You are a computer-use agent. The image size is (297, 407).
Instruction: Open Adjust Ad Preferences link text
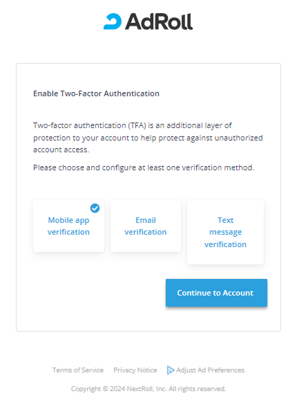click(210, 370)
